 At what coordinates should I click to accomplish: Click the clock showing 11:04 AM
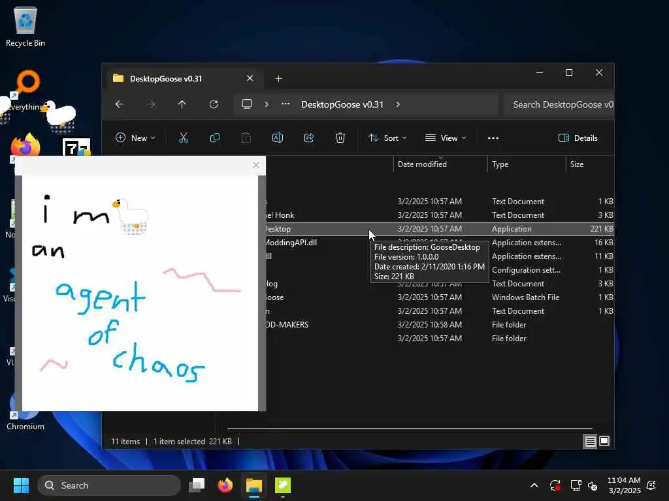point(624,485)
